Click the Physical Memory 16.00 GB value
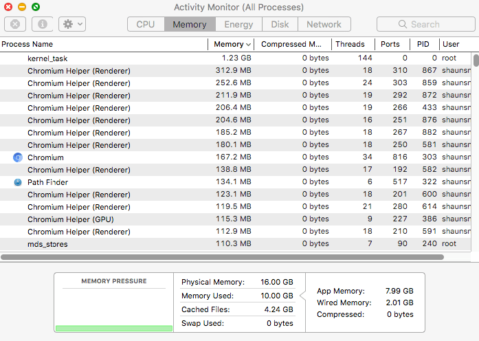 (277, 282)
